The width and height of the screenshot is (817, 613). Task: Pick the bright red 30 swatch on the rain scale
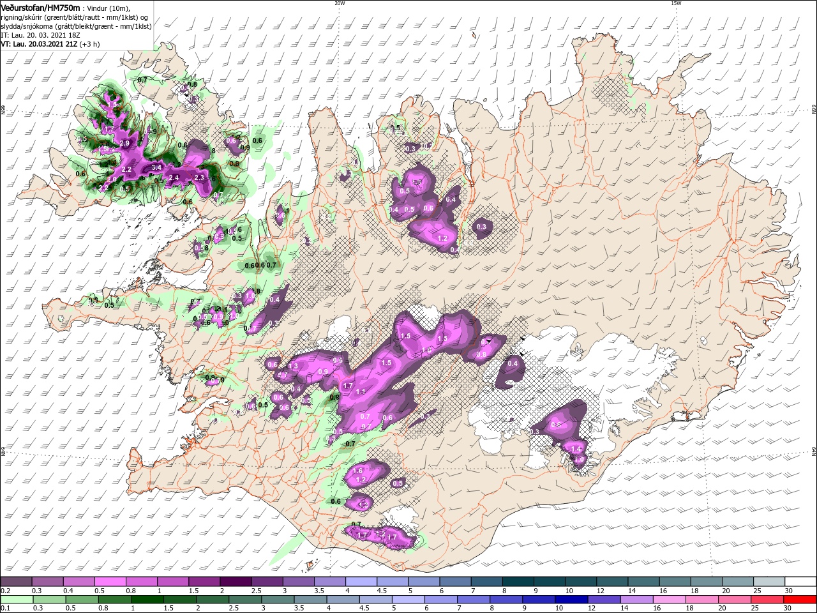coord(800,599)
